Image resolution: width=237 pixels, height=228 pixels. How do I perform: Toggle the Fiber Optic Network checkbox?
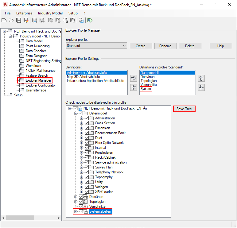(87, 143)
